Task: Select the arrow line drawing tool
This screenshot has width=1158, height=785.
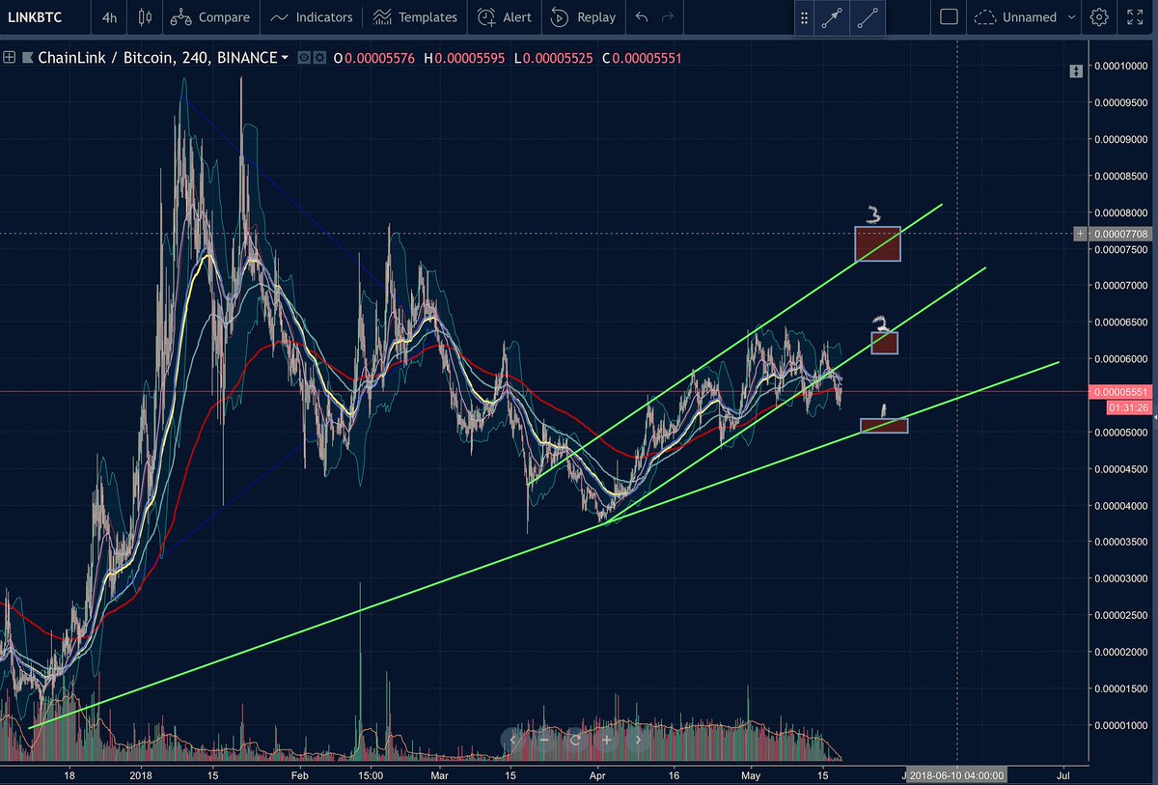Action: tap(831, 17)
